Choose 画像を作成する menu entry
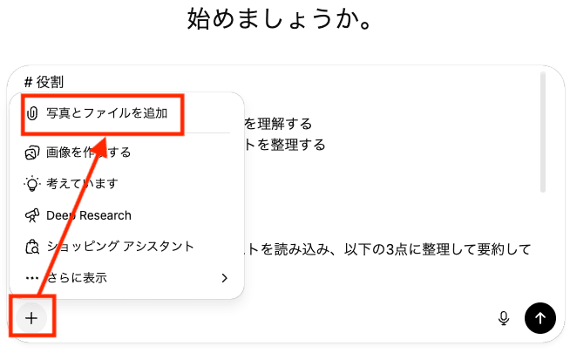This screenshot has width=570, height=353. 89,153
